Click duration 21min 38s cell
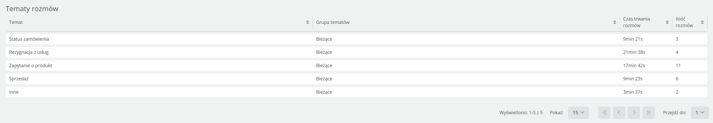 (634, 52)
